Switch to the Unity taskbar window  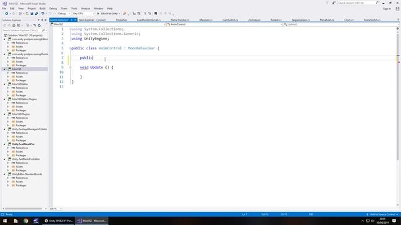click(58, 221)
